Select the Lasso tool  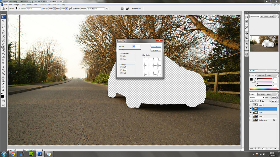click(x=3, y=27)
